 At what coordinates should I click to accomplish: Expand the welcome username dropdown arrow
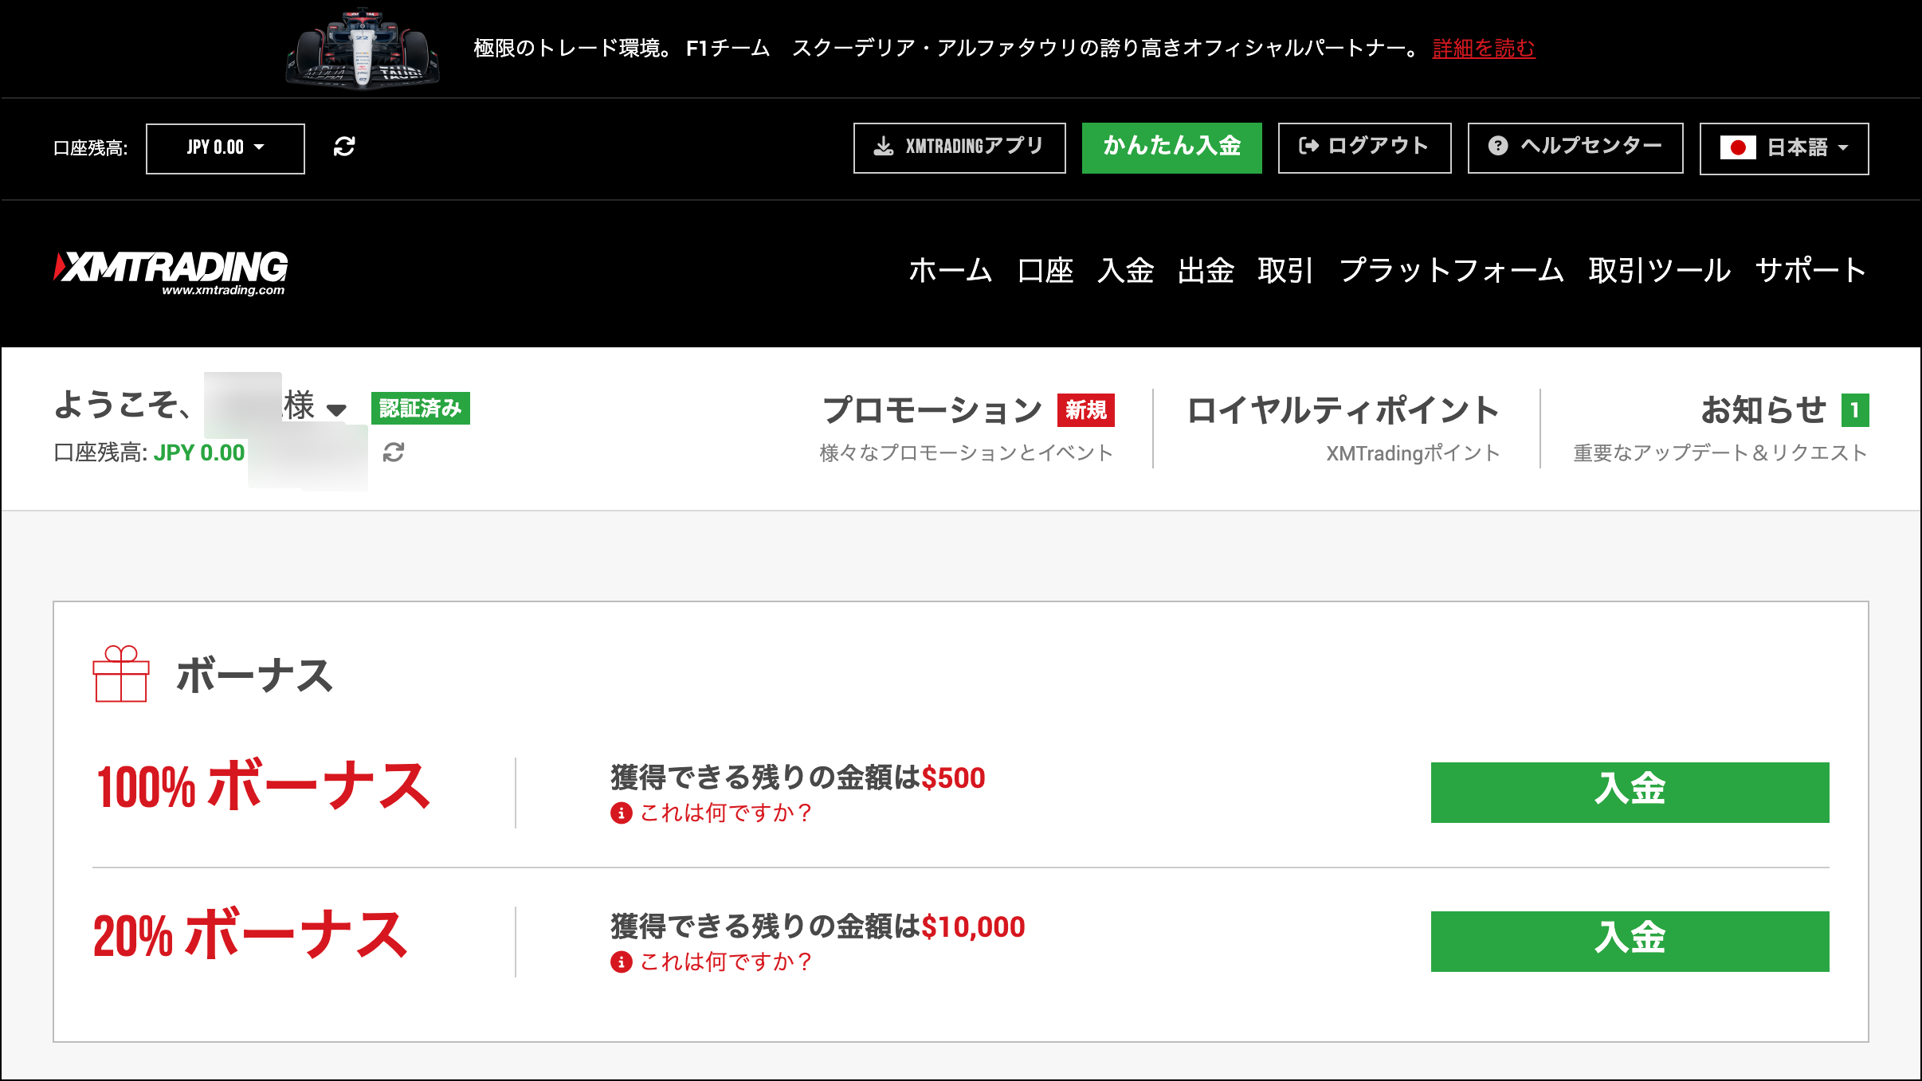pos(338,409)
